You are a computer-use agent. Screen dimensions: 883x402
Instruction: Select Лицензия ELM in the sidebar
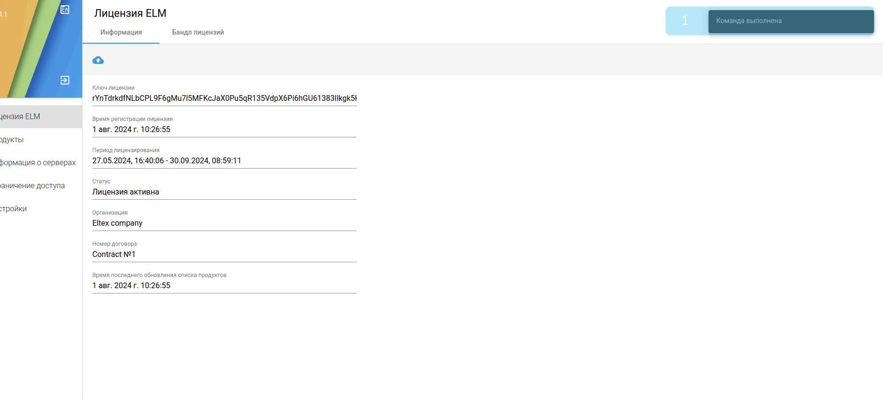[29, 117]
